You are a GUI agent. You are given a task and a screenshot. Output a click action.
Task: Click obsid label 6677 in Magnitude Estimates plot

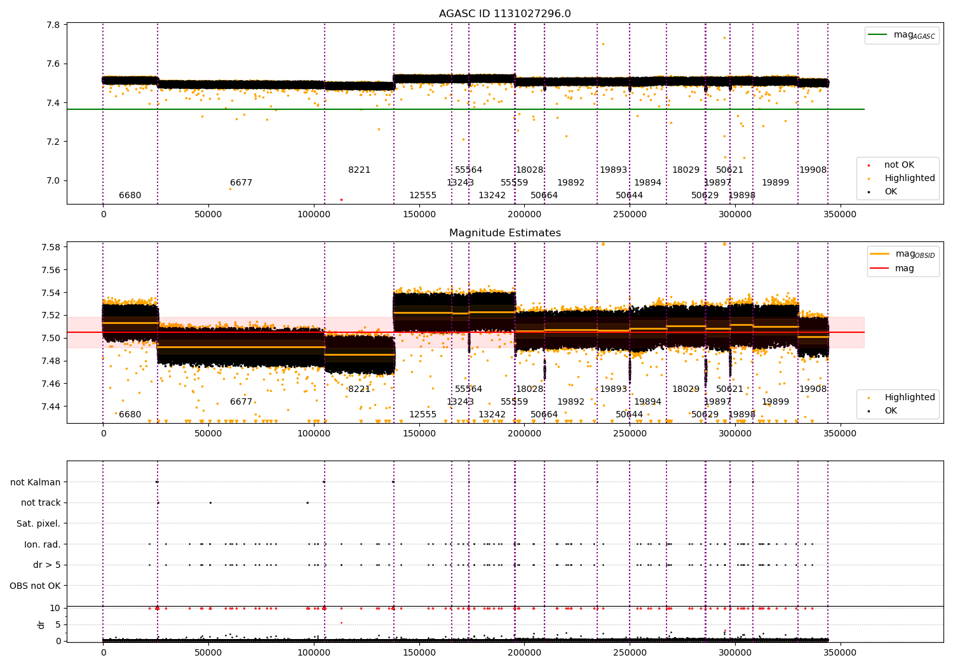[241, 402]
